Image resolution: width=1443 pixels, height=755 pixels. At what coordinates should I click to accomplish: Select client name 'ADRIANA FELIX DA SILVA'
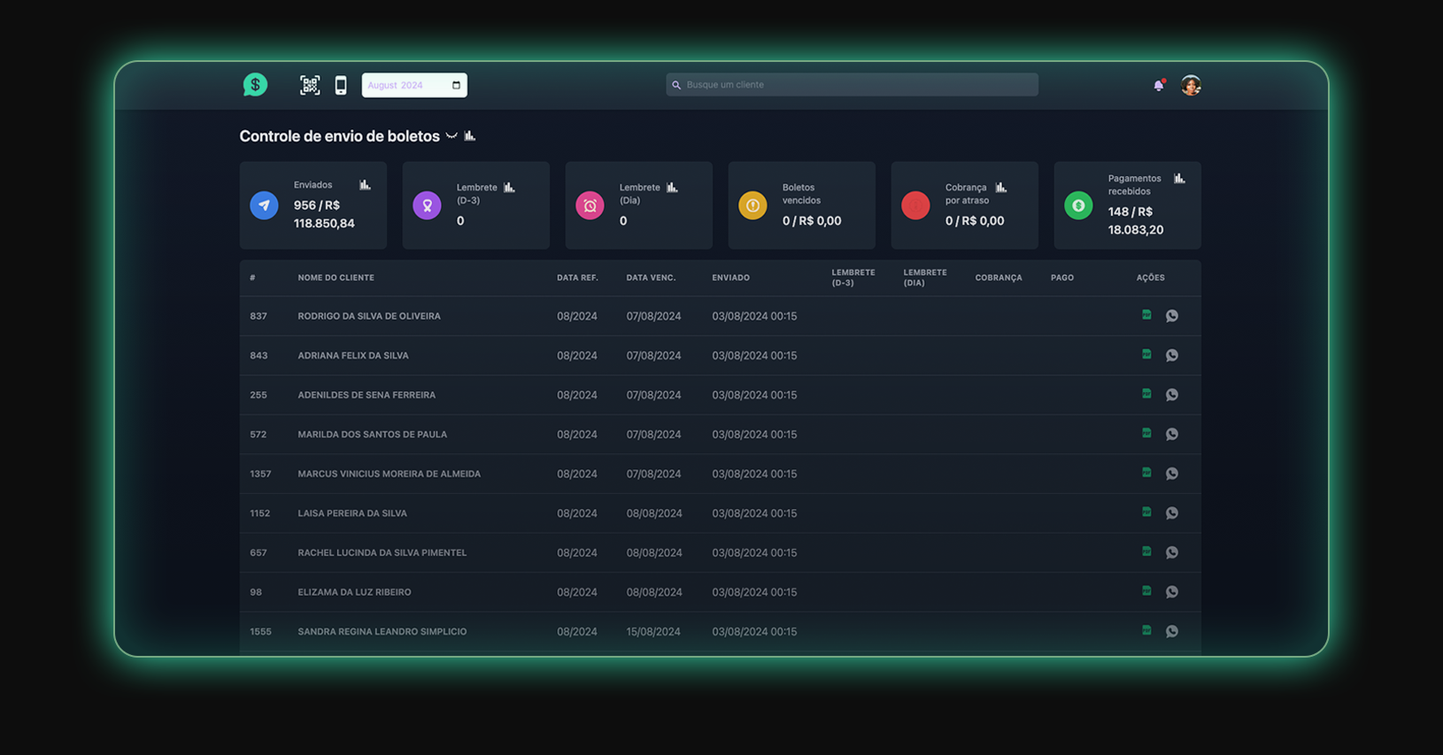[x=353, y=356]
